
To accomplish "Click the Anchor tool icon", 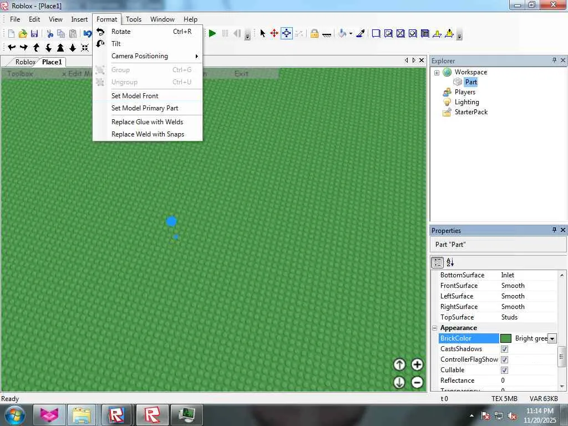I will tap(327, 35).
